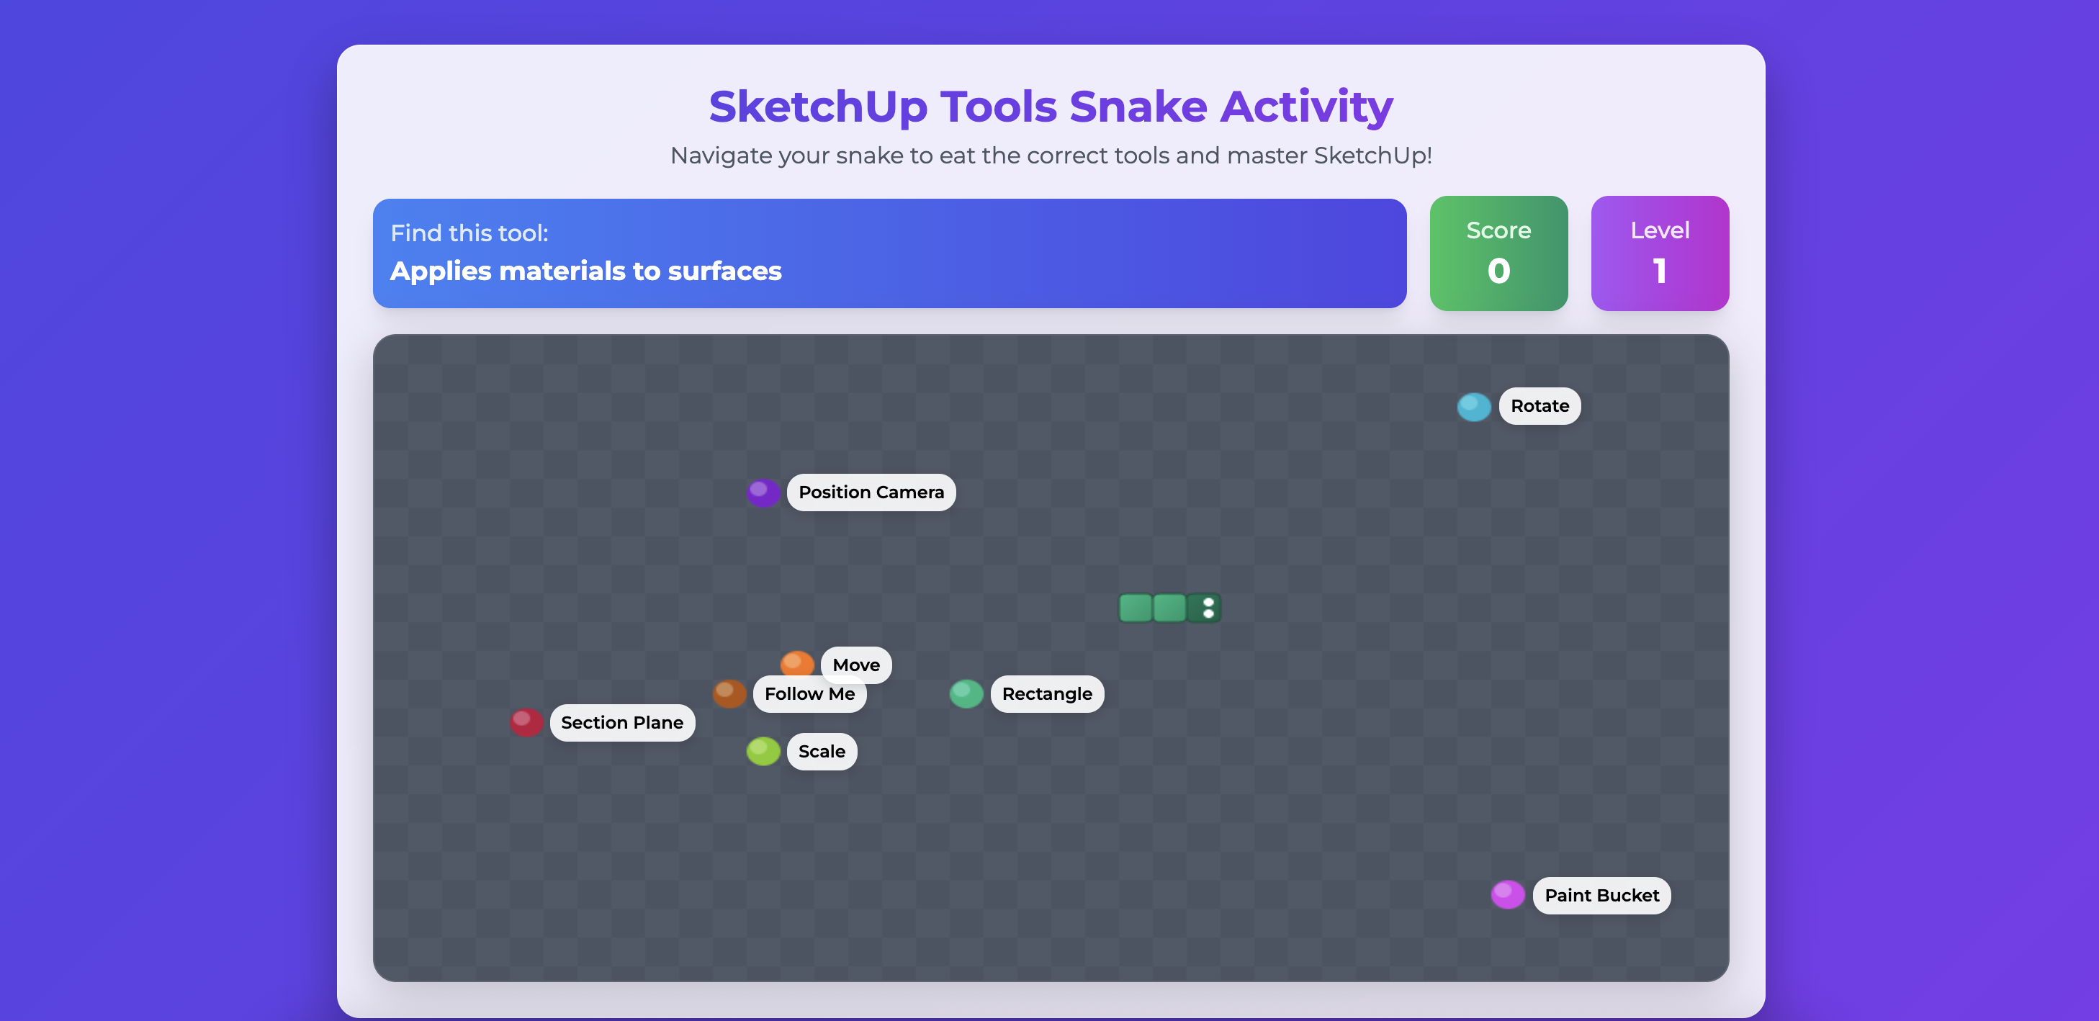Click the blue Rotate ball
The image size is (2099, 1021).
point(1473,407)
